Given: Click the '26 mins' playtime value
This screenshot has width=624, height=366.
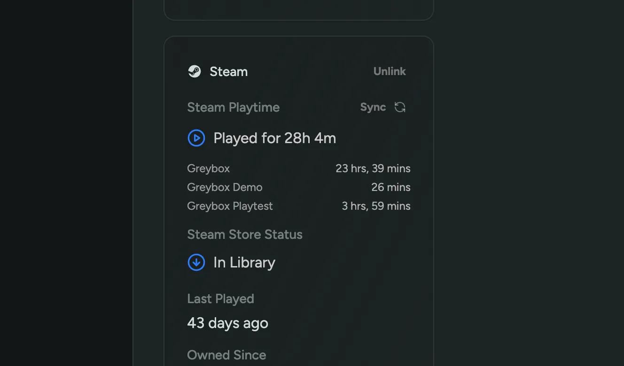Looking at the screenshot, I should (391, 187).
